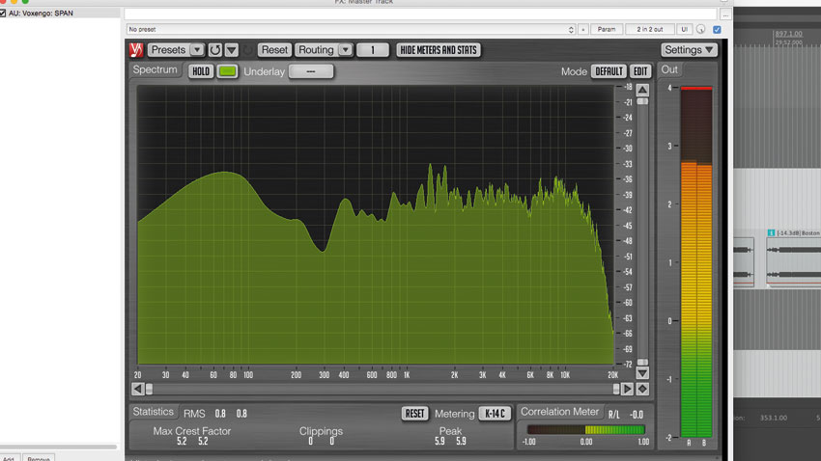The width and height of the screenshot is (821, 461).
Task: Click the frequency scroll left arrow
Action: (x=138, y=389)
